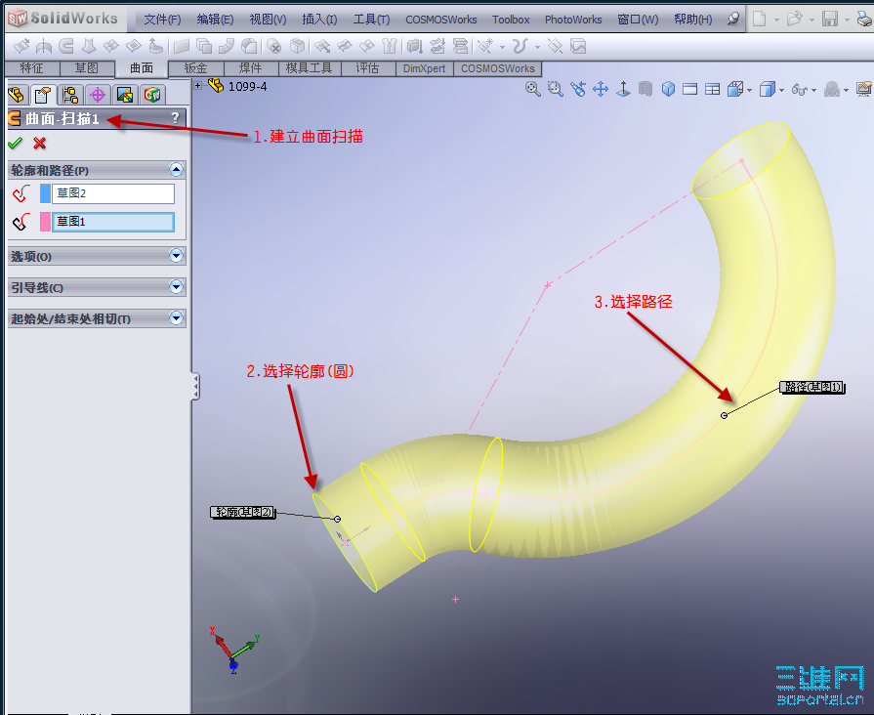The image size is (874, 715).
Task: Click the Previous View icon
Action: pos(578,89)
